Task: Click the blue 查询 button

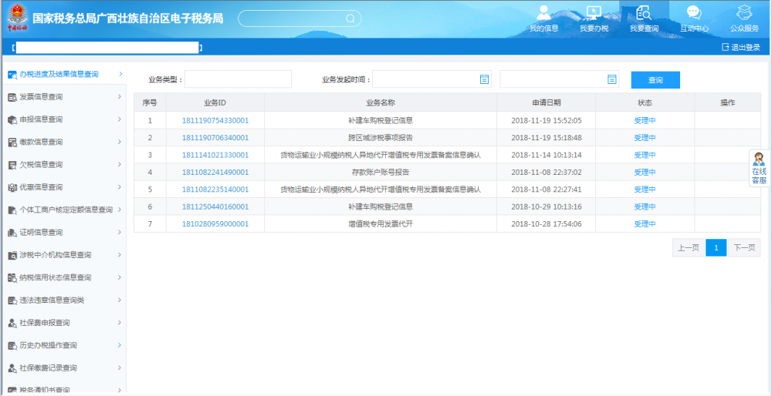Action: [x=655, y=80]
